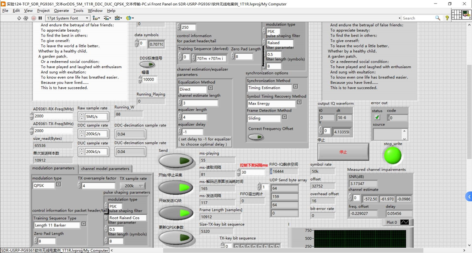This screenshot has height=253, width=472.
Task: Open the Project menu
Action: click(x=43, y=11)
